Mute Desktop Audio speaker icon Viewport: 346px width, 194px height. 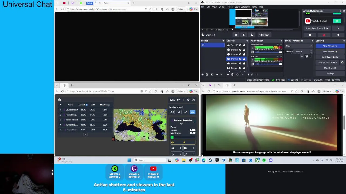click(x=252, y=52)
